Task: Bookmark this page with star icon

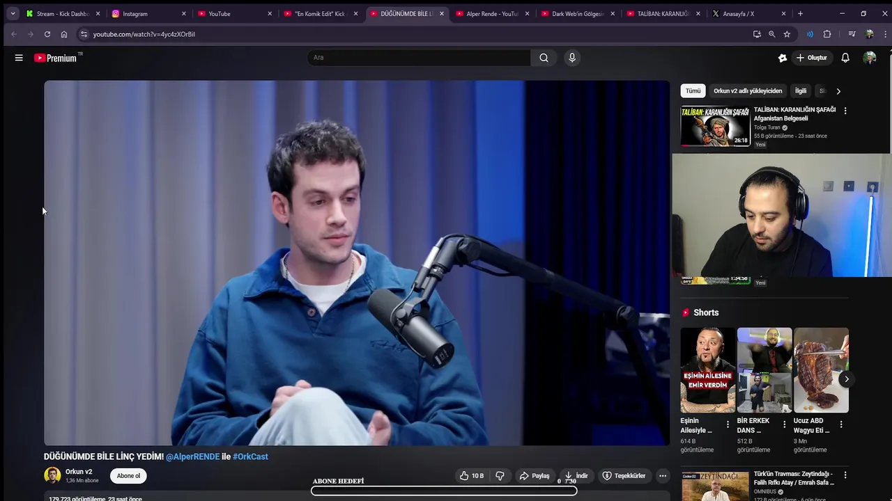Action: (787, 34)
